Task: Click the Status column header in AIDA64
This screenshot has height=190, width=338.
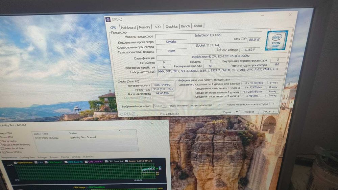Action: [73, 133]
